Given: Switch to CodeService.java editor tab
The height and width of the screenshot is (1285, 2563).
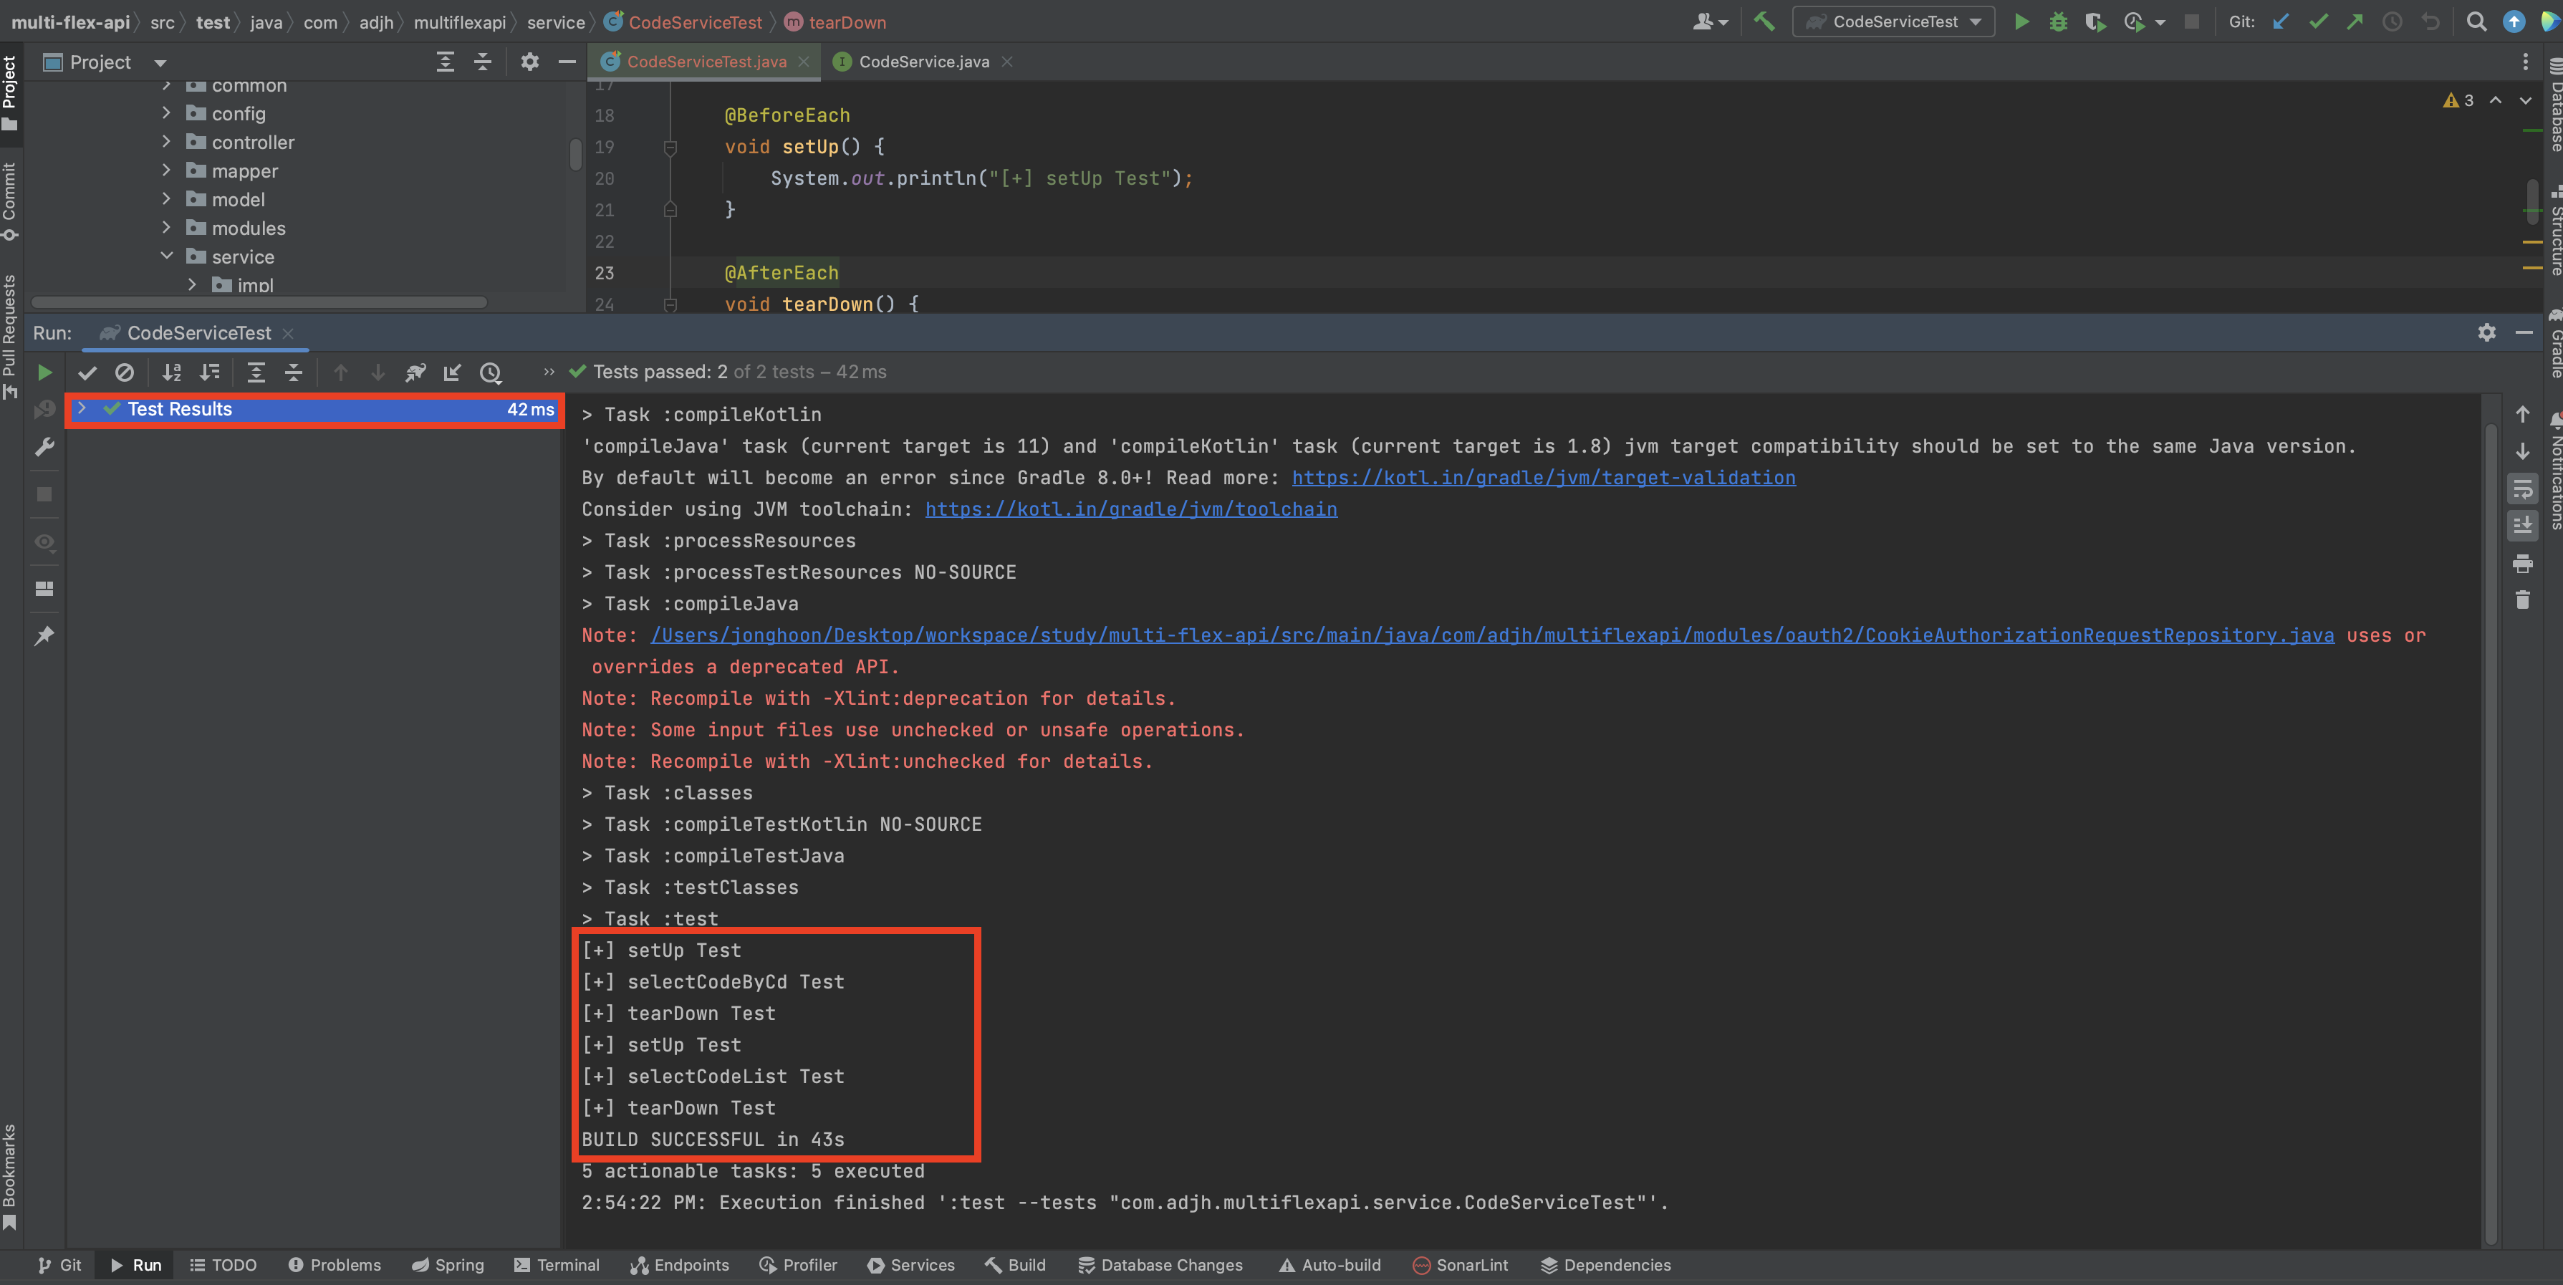Looking at the screenshot, I should pyautogui.click(x=923, y=62).
